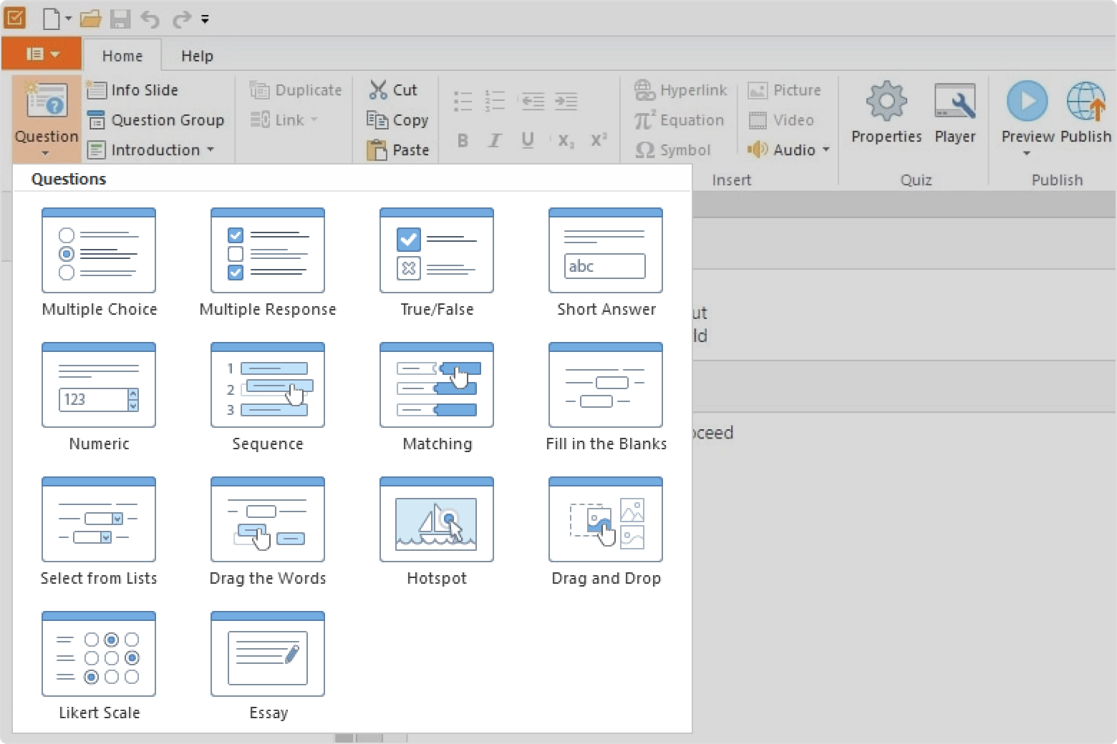Choose Select from Lists question type
The image size is (1117, 744).
coord(99,532)
